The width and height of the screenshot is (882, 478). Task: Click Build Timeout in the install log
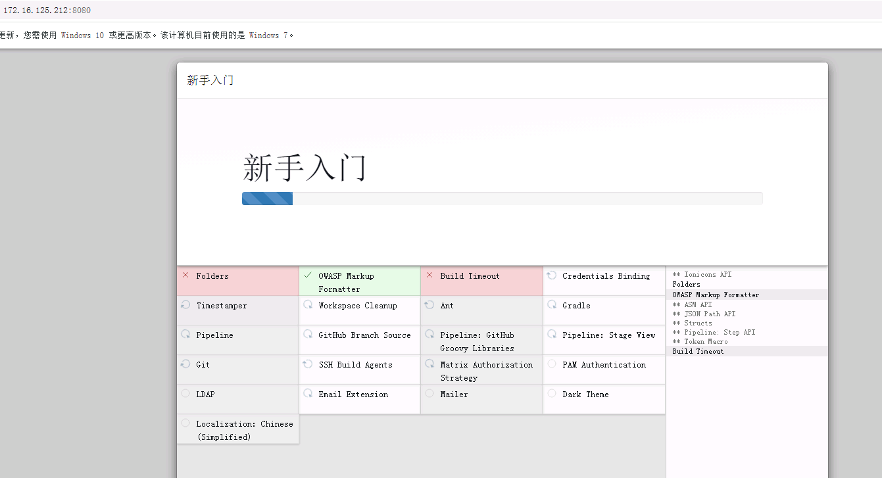tap(698, 351)
